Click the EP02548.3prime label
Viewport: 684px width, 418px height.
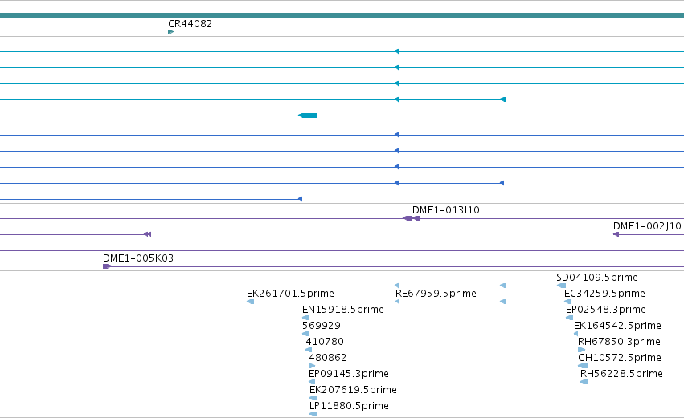[x=606, y=310]
